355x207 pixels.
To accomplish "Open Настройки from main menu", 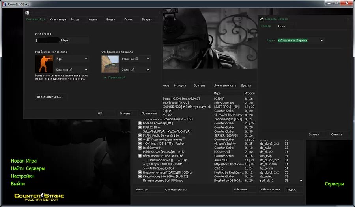I will tap(22, 176).
